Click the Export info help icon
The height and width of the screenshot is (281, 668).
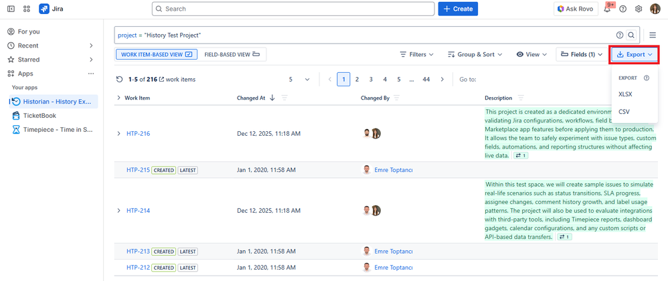point(647,78)
